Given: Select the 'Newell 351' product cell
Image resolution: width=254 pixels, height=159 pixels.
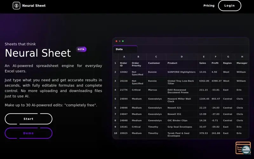Looking at the screenshot, I should click(182, 114).
